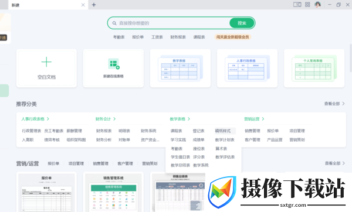Open the 教学计划表 subcategory

[x=225, y=140]
